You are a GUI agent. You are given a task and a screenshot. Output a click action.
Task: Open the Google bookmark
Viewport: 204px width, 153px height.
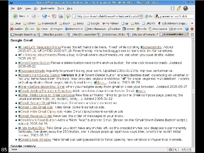(x=93, y=23)
